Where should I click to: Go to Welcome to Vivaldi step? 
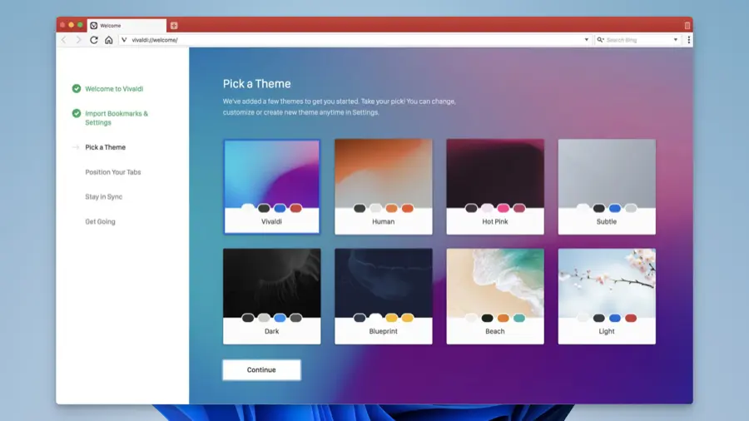pos(114,89)
